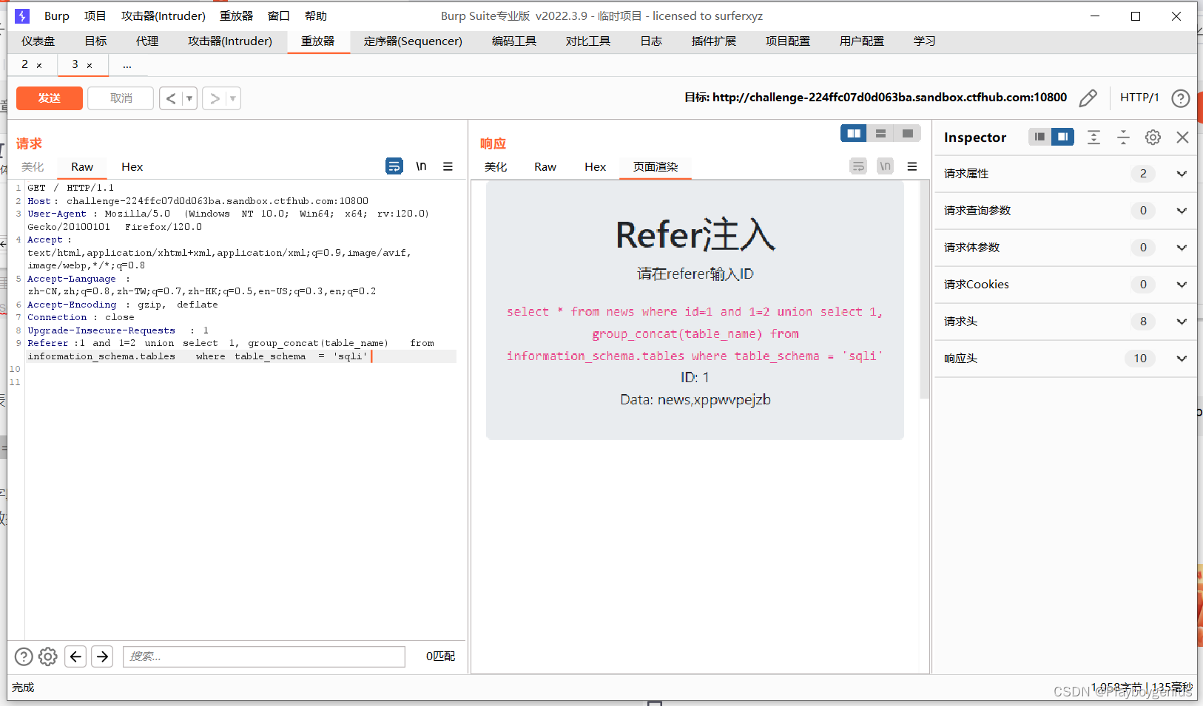
Task: Select side-by-side split layout
Action: pyautogui.click(x=854, y=133)
